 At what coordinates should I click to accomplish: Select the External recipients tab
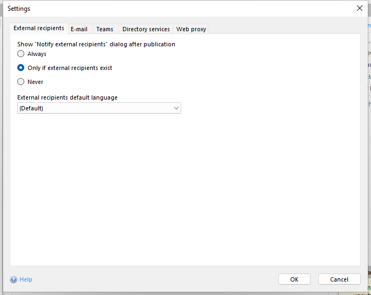38,28
